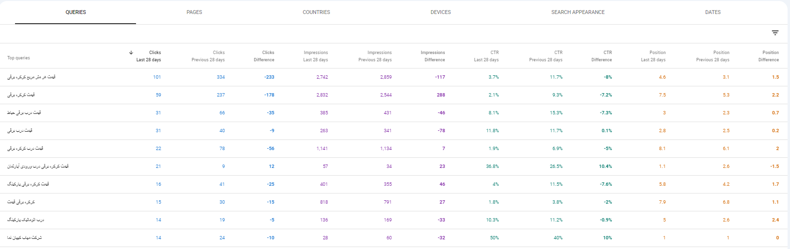Open the filter rows icon
Viewport: 790px width, 249px height.
pyautogui.click(x=775, y=33)
